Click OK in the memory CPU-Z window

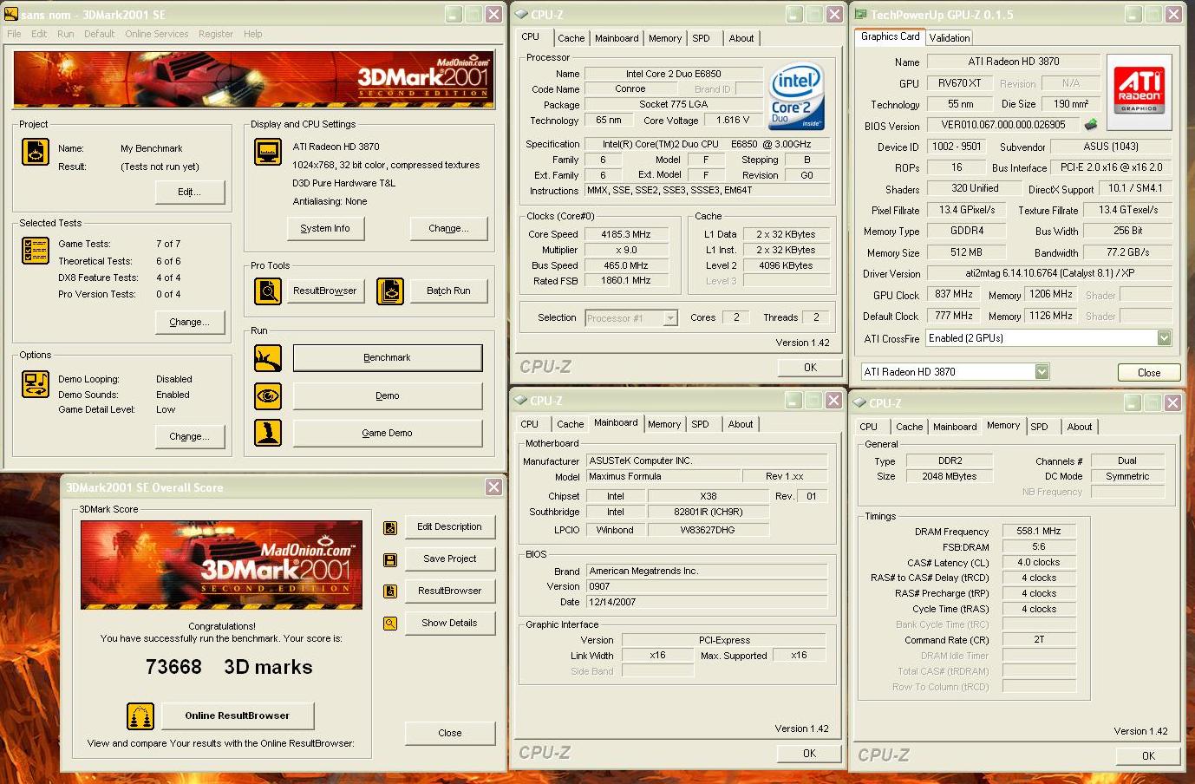point(1148,755)
